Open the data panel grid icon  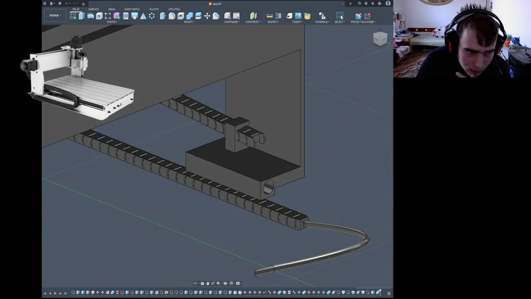(45, 3)
